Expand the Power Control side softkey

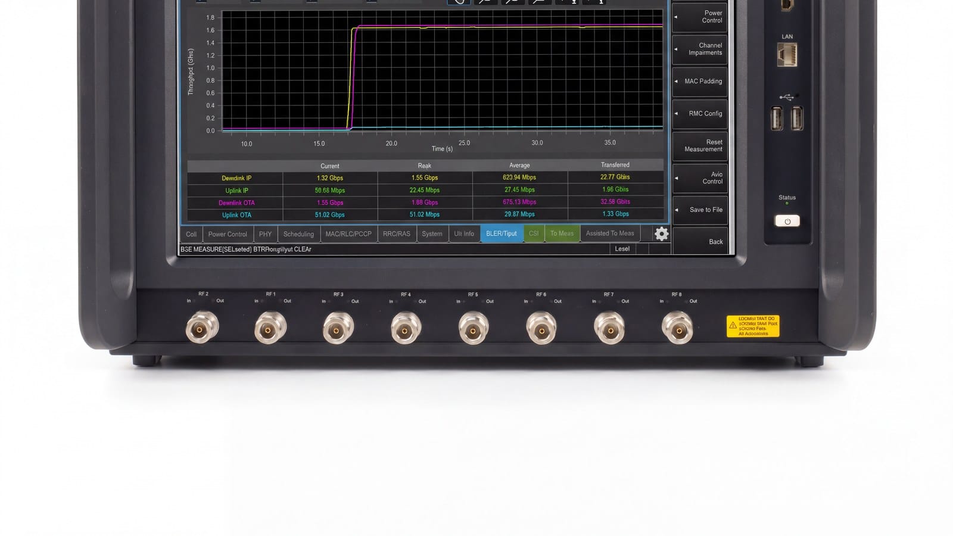coord(700,17)
